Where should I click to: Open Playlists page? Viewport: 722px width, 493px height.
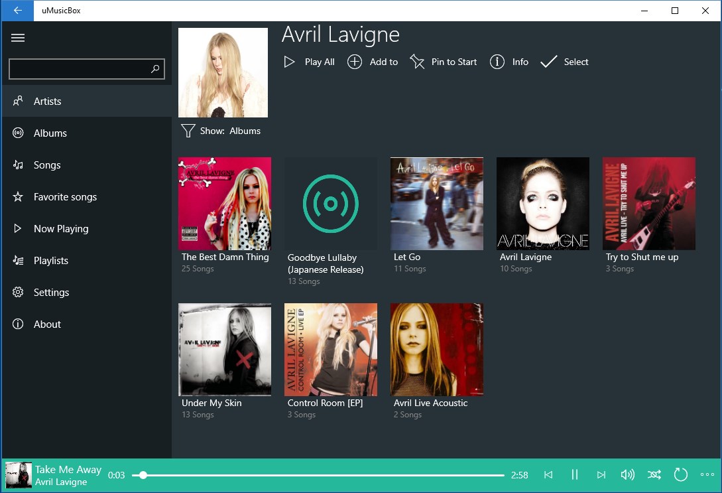(x=87, y=260)
